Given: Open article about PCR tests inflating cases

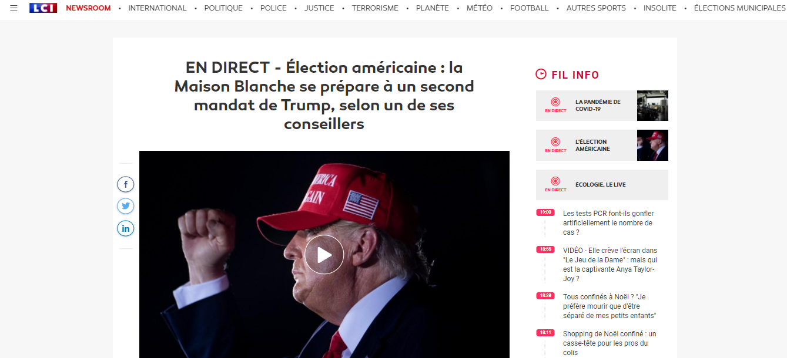Looking at the screenshot, I should pyautogui.click(x=608, y=223).
